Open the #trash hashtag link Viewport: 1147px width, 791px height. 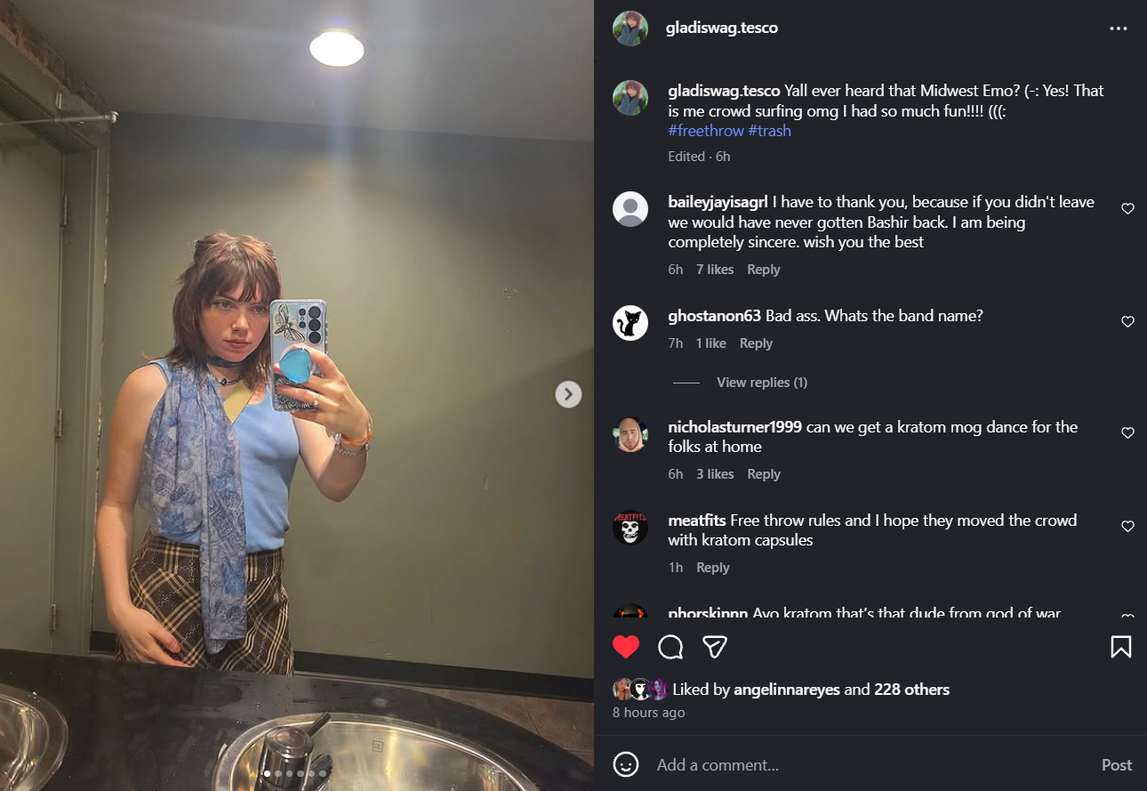pos(770,131)
